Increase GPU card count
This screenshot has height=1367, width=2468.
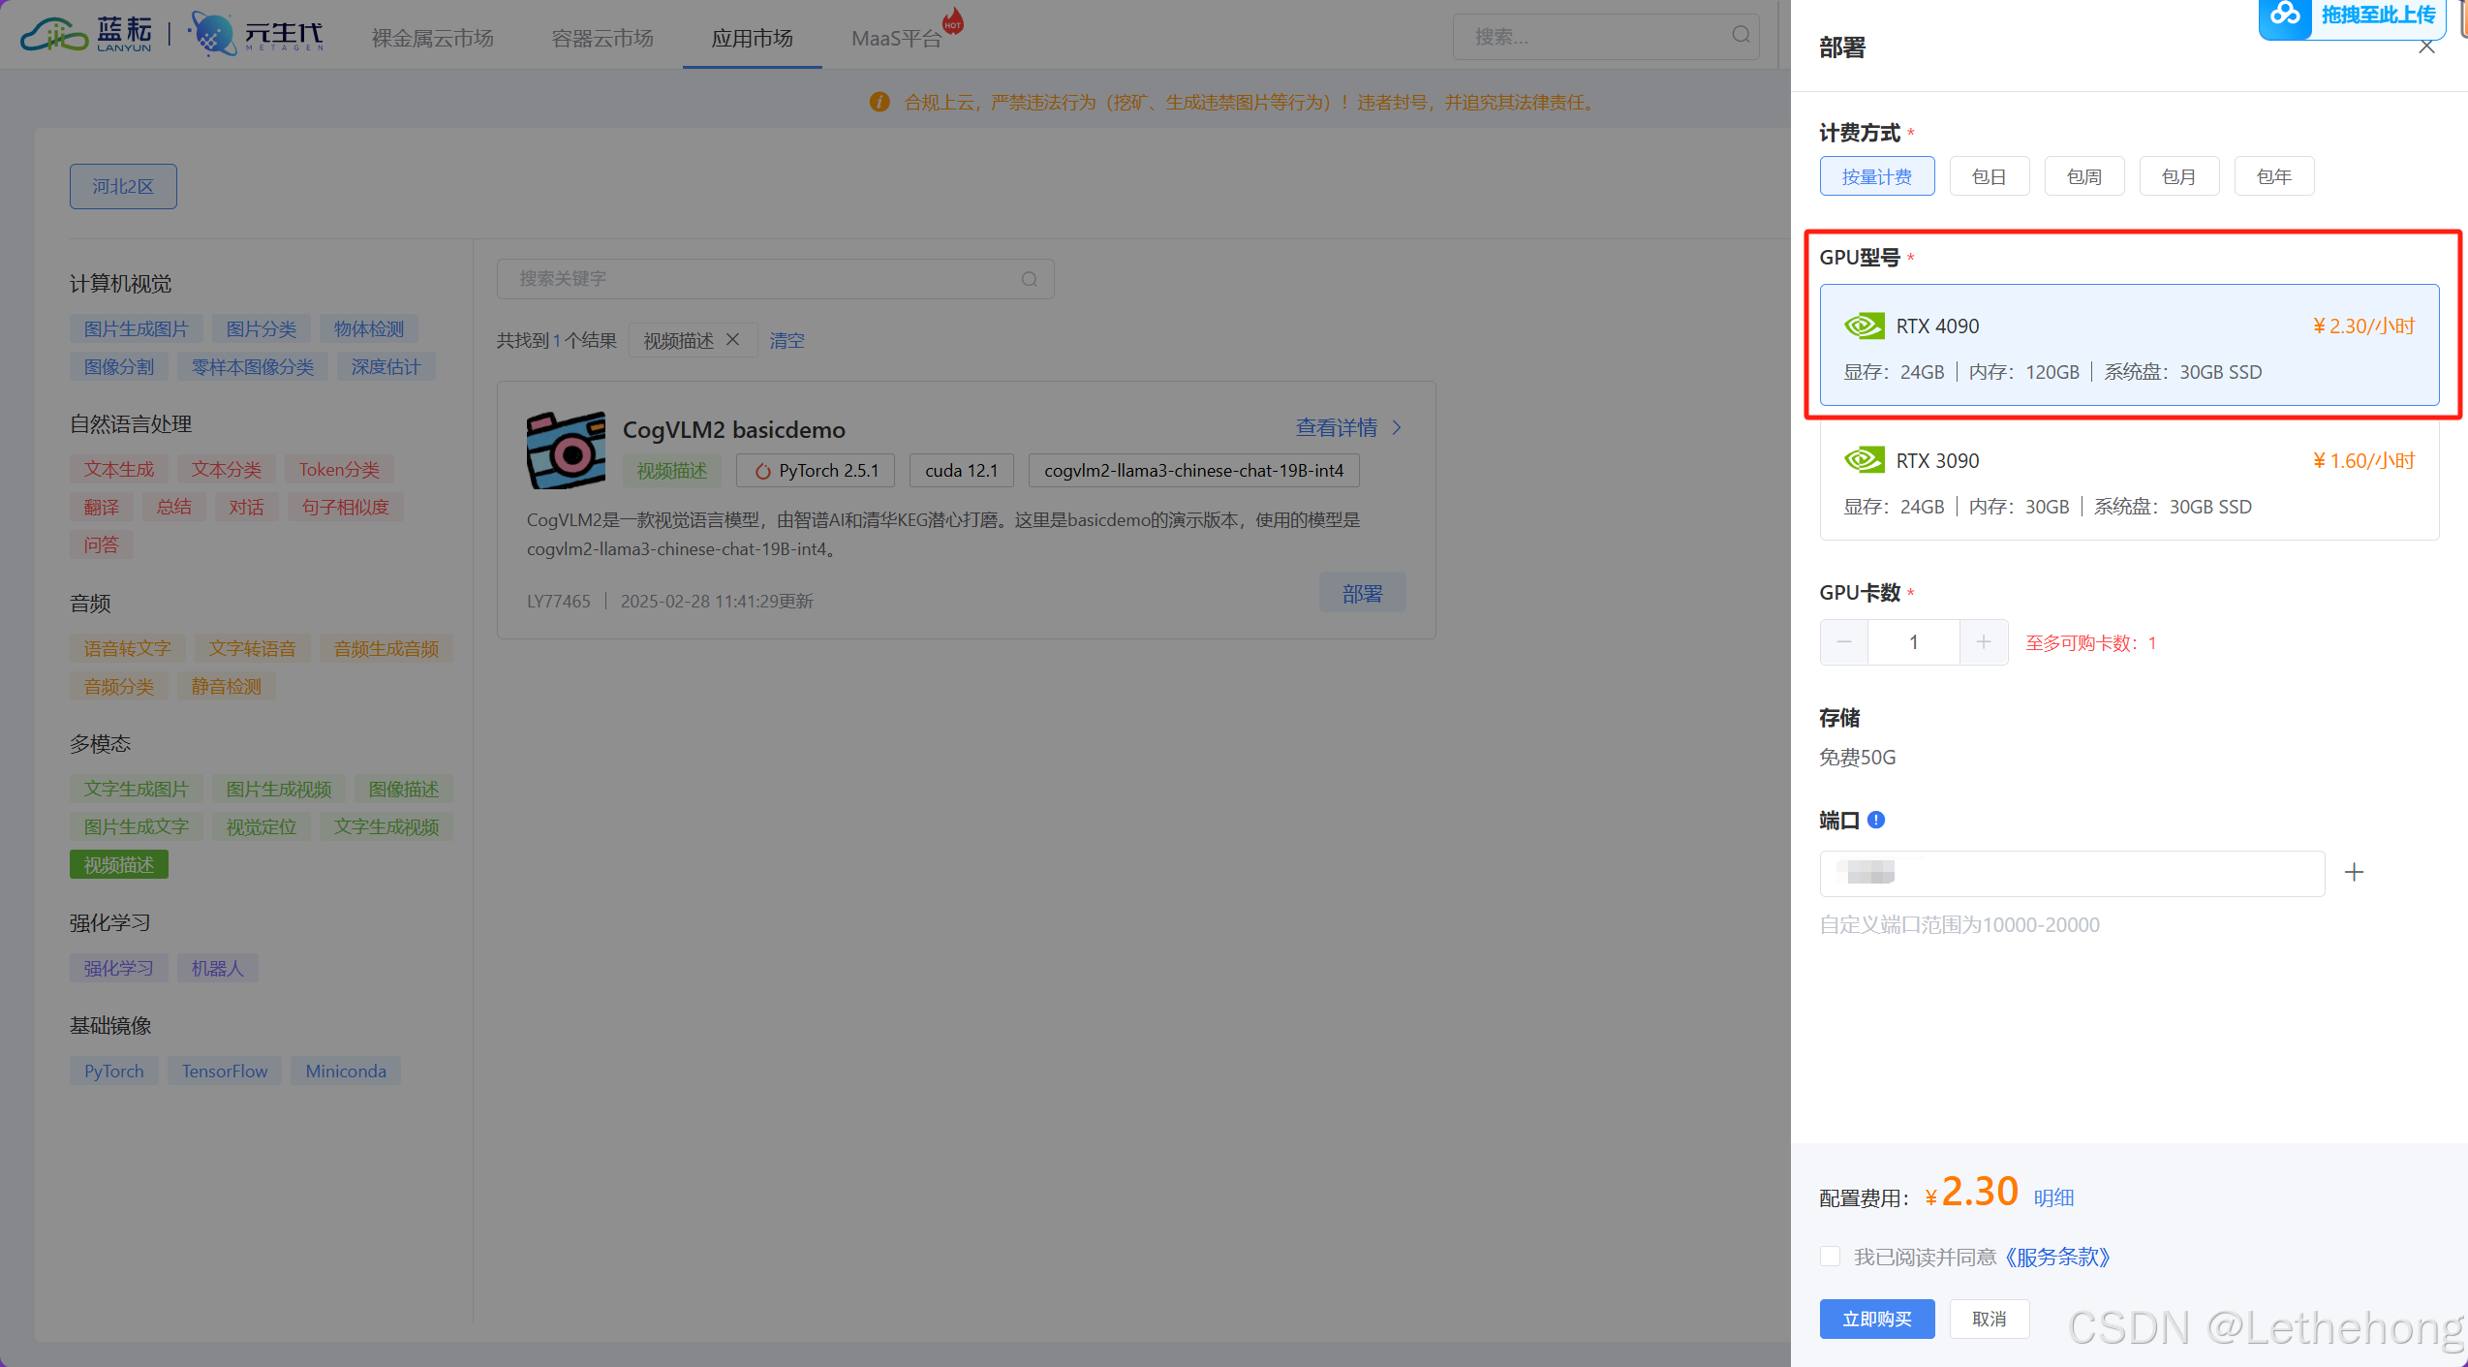[x=1983, y=642]
